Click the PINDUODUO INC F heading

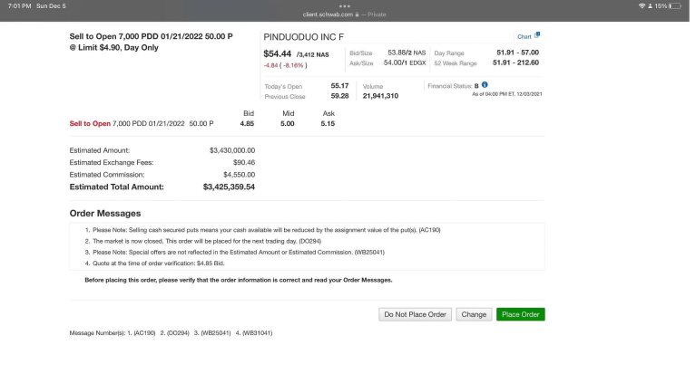click(304, 37)
